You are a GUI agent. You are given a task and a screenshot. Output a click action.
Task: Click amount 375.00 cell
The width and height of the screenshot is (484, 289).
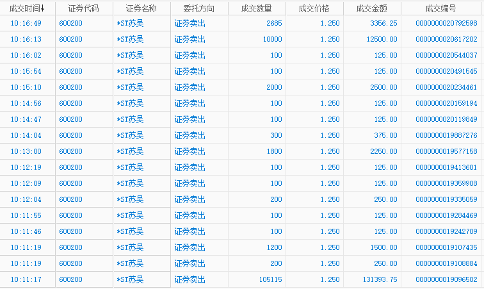[385, 135]
